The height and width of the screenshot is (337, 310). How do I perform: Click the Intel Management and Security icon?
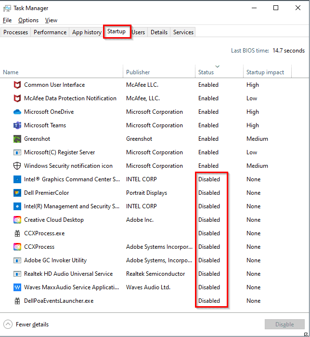[17, 206]
